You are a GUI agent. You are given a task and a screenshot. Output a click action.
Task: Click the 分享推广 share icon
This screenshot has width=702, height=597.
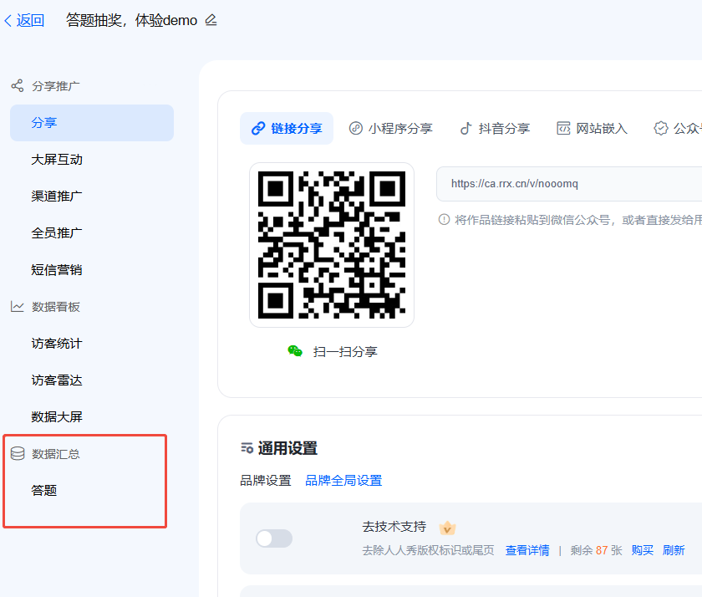click(x=18, y=85)
